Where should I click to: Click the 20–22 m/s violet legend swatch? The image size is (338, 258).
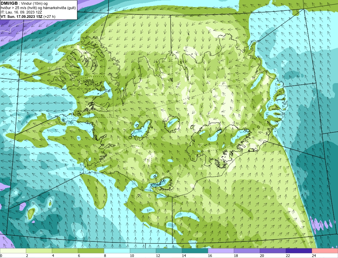[273, 251]
